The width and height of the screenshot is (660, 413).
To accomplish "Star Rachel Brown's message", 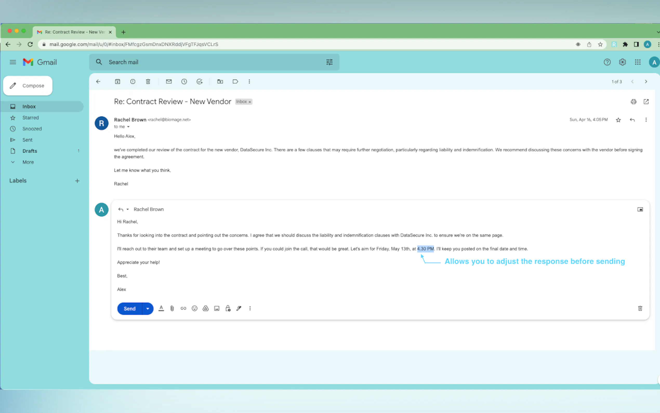I will point(618,120).
